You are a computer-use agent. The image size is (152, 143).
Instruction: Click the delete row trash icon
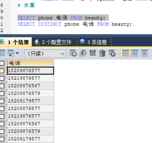(102, 53)
